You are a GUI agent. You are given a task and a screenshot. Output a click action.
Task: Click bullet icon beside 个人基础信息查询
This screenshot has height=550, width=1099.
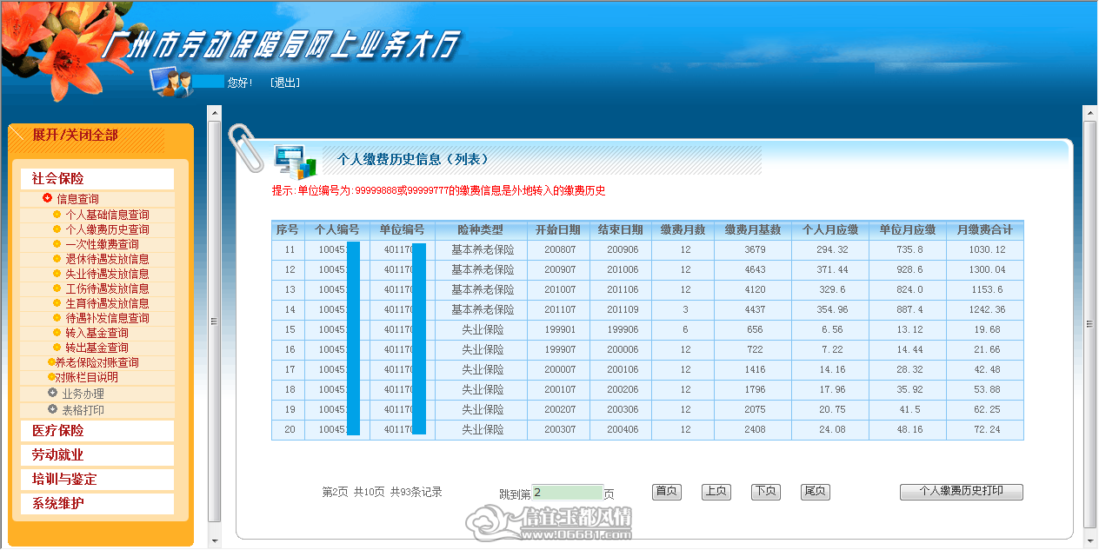point(57,215)
